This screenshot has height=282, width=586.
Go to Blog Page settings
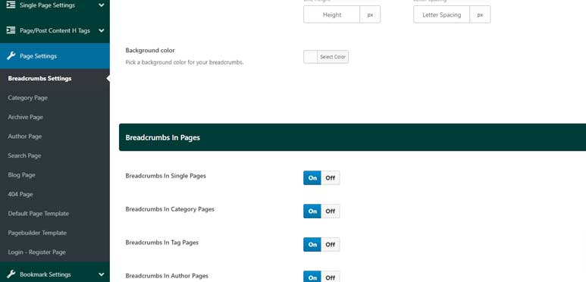pyautogui.click(x=21, y=175)
